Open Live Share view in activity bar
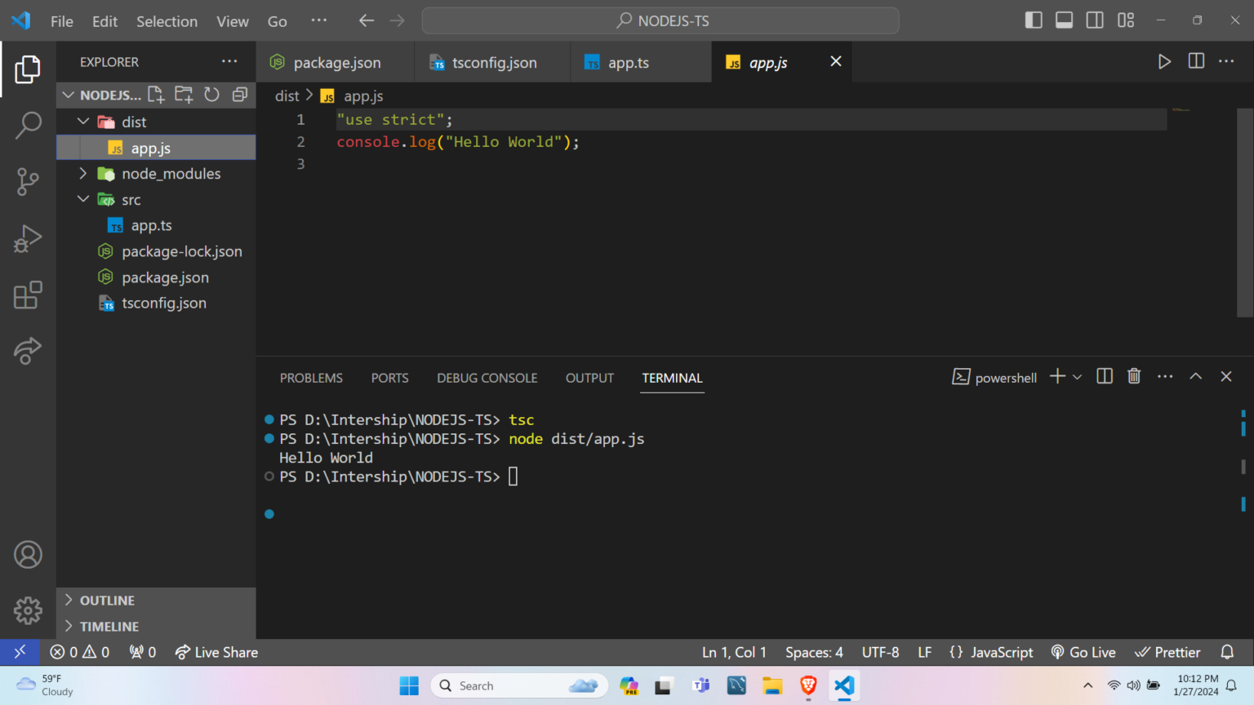 (x=28, y=351)
